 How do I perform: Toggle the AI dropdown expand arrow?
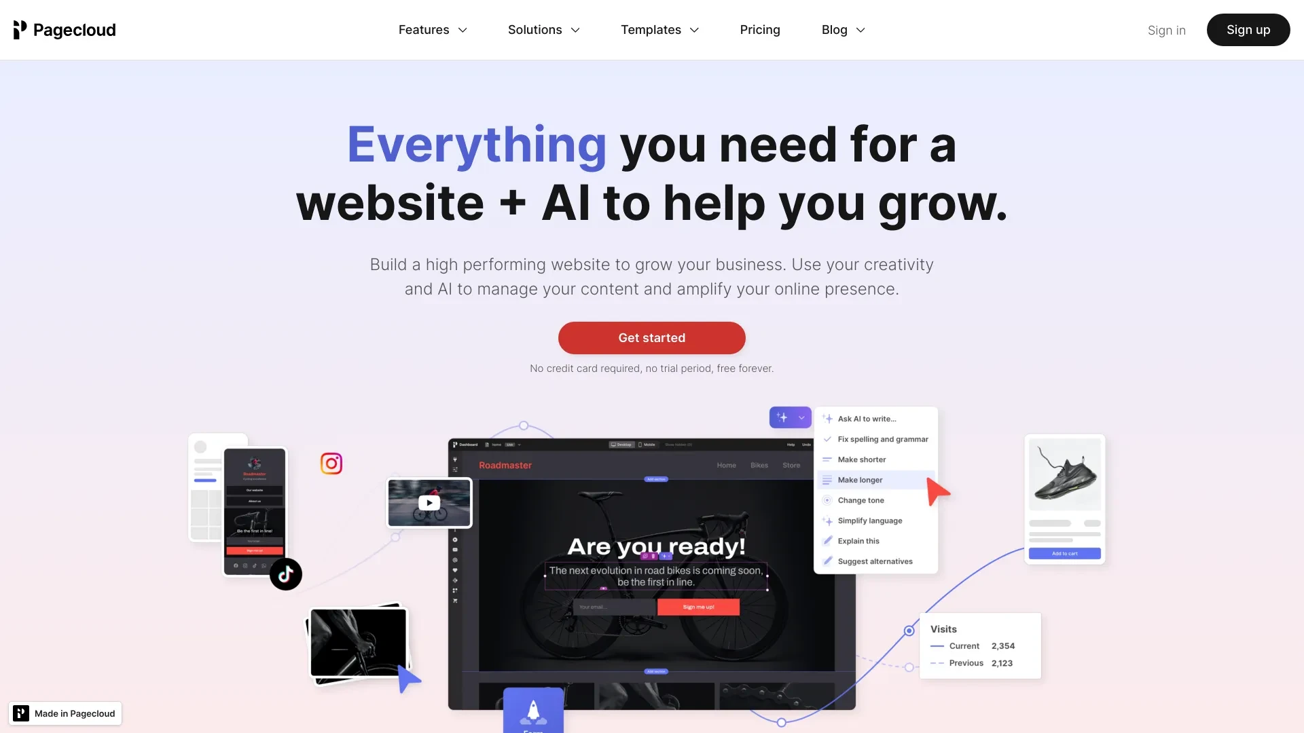click(801, 417)
